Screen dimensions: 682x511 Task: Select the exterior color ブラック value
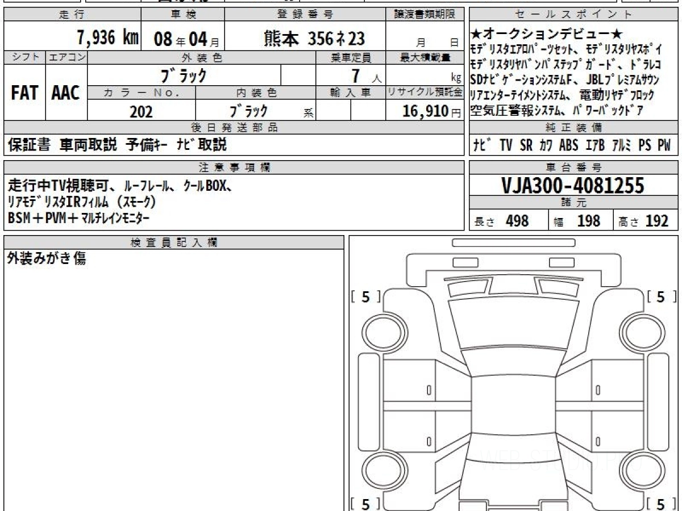184,75
